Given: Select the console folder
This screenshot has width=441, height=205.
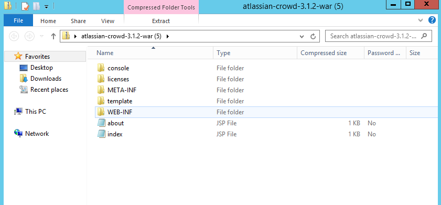Looking at the screenshot, I should click(x=118, y=68).
